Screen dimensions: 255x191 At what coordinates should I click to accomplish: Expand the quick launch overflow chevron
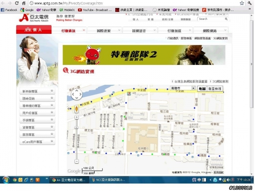pos(47,178)
